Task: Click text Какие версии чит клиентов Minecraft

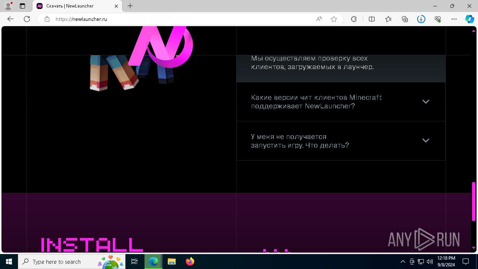Action: pyautogui.click(x=316, y=98)
